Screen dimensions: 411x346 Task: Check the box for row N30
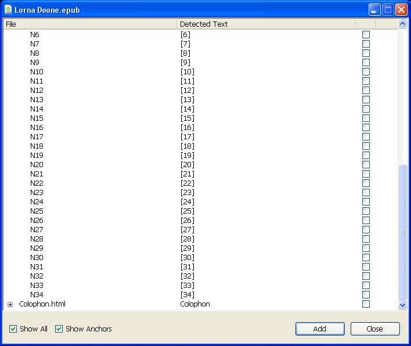click(x=366, y=257)
